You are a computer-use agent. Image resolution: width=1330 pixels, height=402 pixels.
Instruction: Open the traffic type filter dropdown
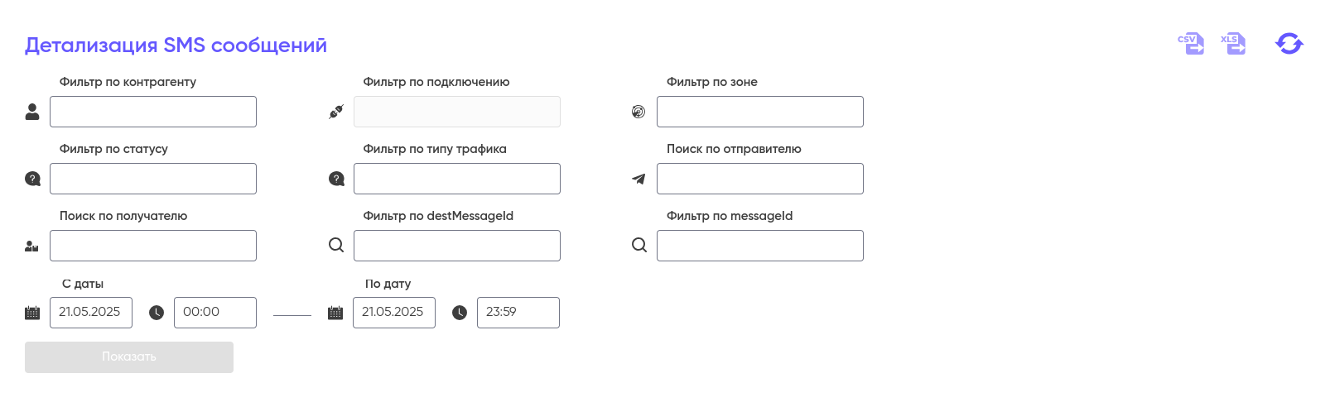457,179
